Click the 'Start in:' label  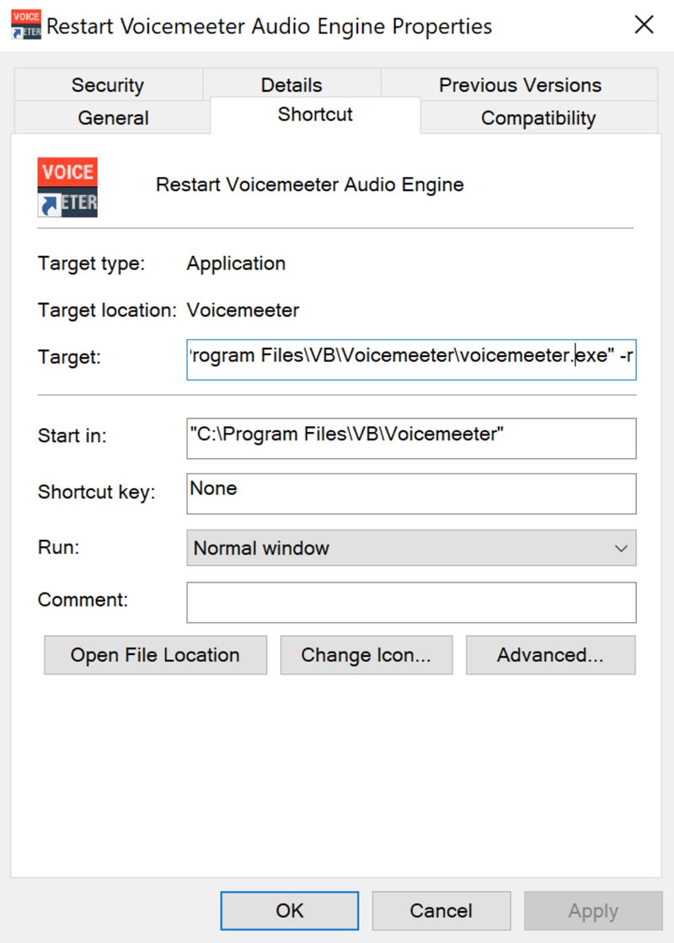point(72,435)
